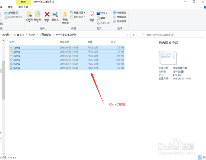The height and width of the screenshot is (160, 206).
Task: Click the Open (打开) ribbon button
Action: click(102, 13)
